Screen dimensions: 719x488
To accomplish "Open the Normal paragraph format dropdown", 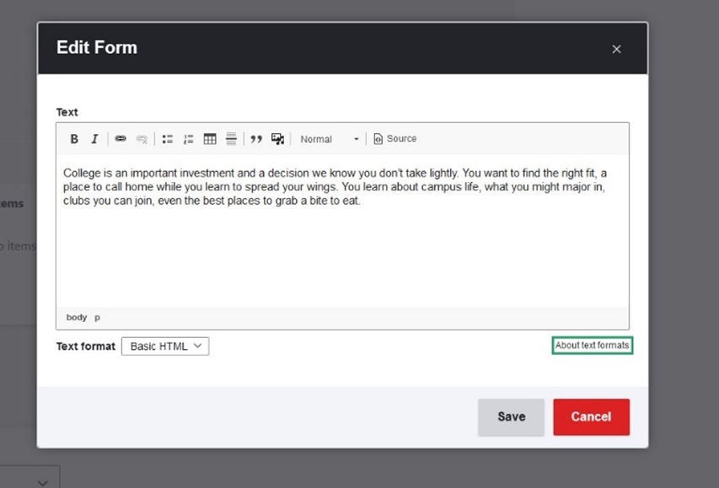I will tap(318, 139).
